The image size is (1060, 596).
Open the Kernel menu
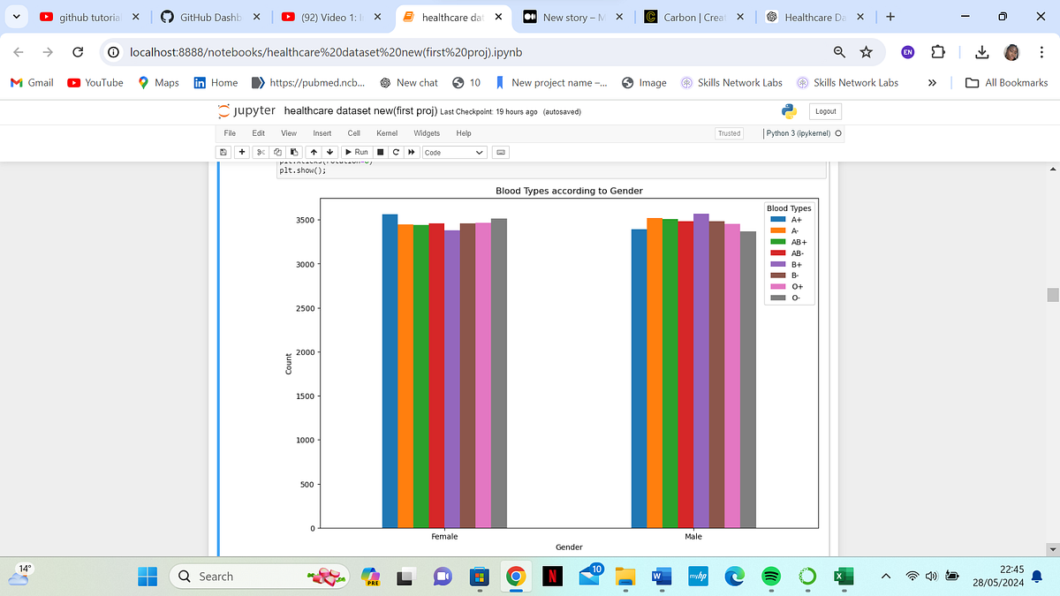pyautogui.click(x=386, y=132)
